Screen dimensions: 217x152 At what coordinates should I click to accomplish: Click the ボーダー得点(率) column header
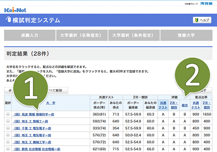[99, 105]
